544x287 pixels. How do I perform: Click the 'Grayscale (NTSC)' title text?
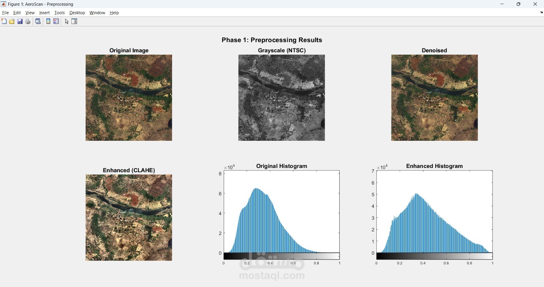[x=282, y=51]
